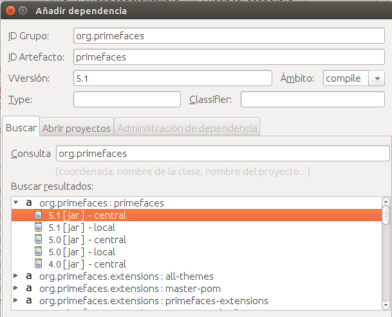Click the results list scroll down arrow

(x=386, y=305)
